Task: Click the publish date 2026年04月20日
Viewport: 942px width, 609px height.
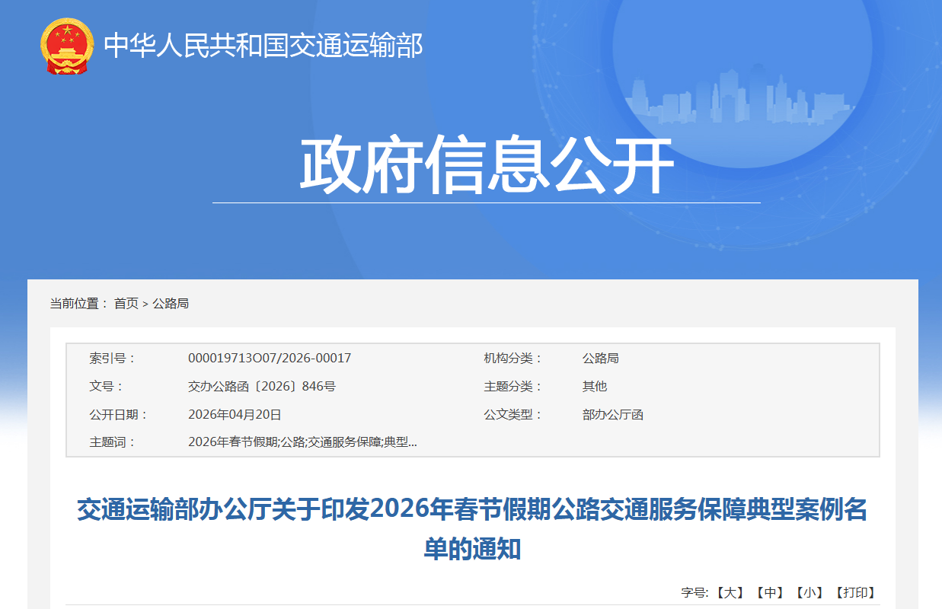Action: (x=235, y=414)
